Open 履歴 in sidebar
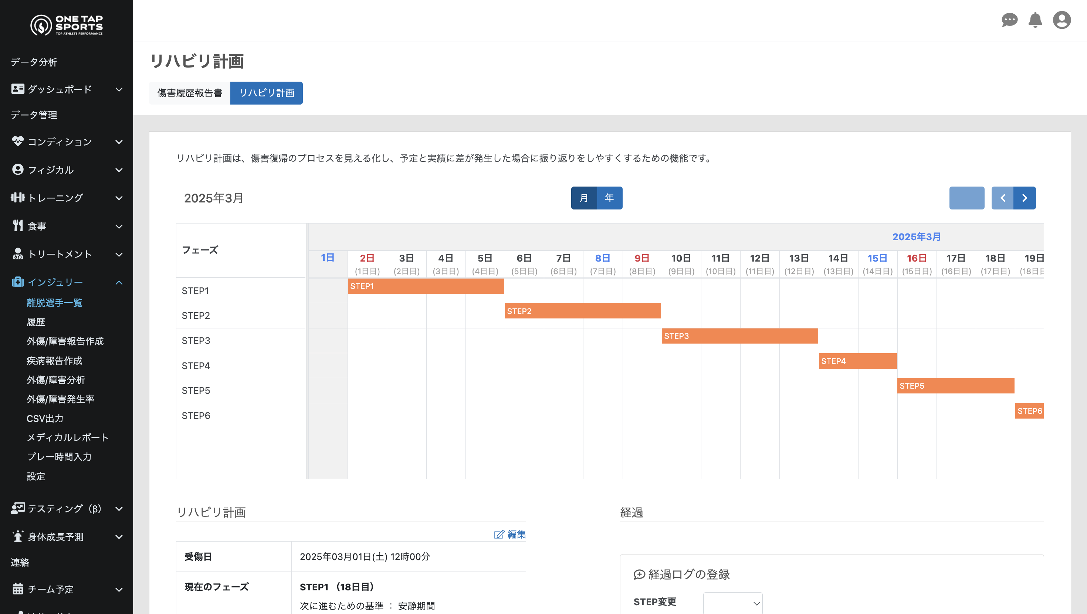 36,322
